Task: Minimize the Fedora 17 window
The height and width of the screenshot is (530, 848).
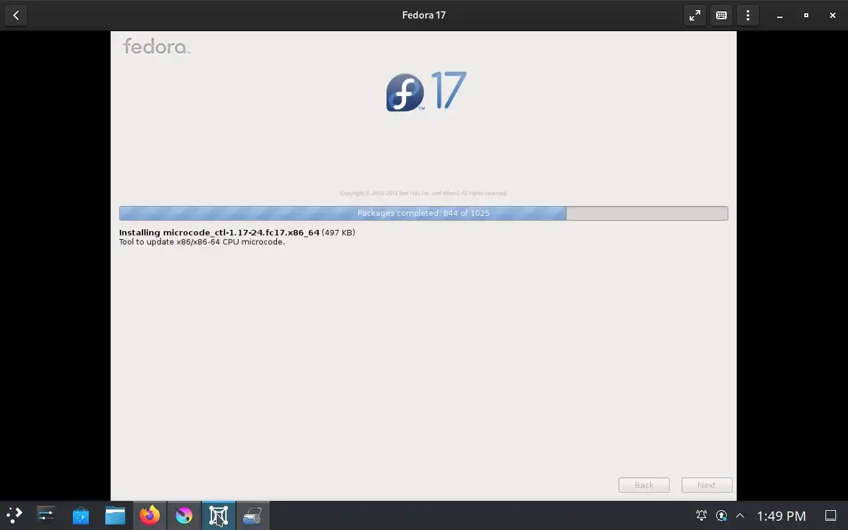Action: click(780, 15)
